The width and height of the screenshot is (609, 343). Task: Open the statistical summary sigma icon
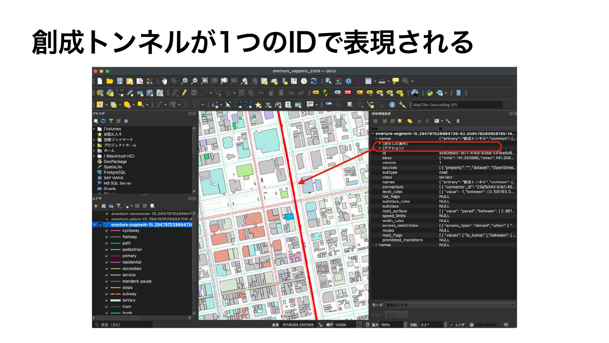pos(358,81)
